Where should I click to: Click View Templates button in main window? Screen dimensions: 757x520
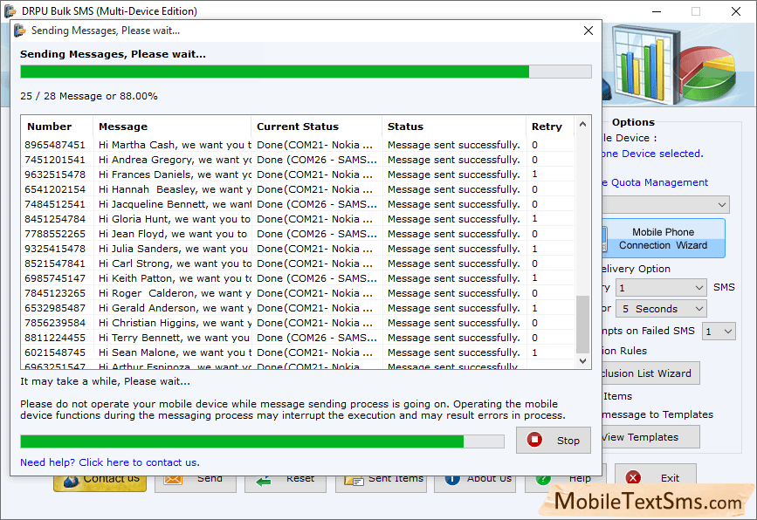click(x=650, y=437)
